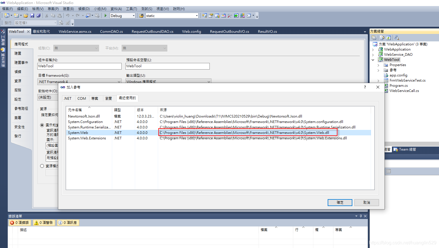Start debugging with the green arrow icon

click(105, 16)
